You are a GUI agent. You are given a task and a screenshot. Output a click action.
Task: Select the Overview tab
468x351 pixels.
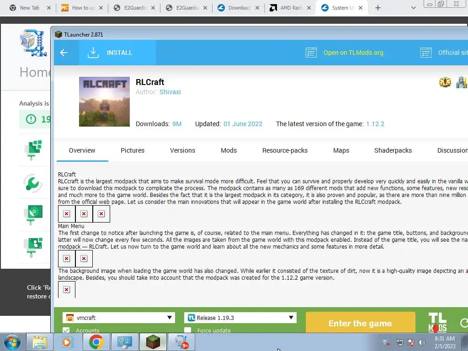tap(82, 150)
